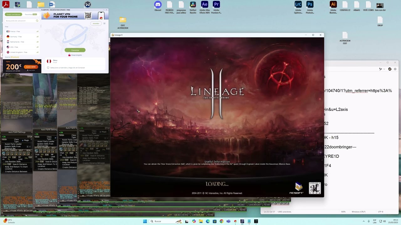Image resolution: width=401 pixels, height=225 pixels.
Task: Open Notepad settings gear icon
Action: [x=395, y=69]
